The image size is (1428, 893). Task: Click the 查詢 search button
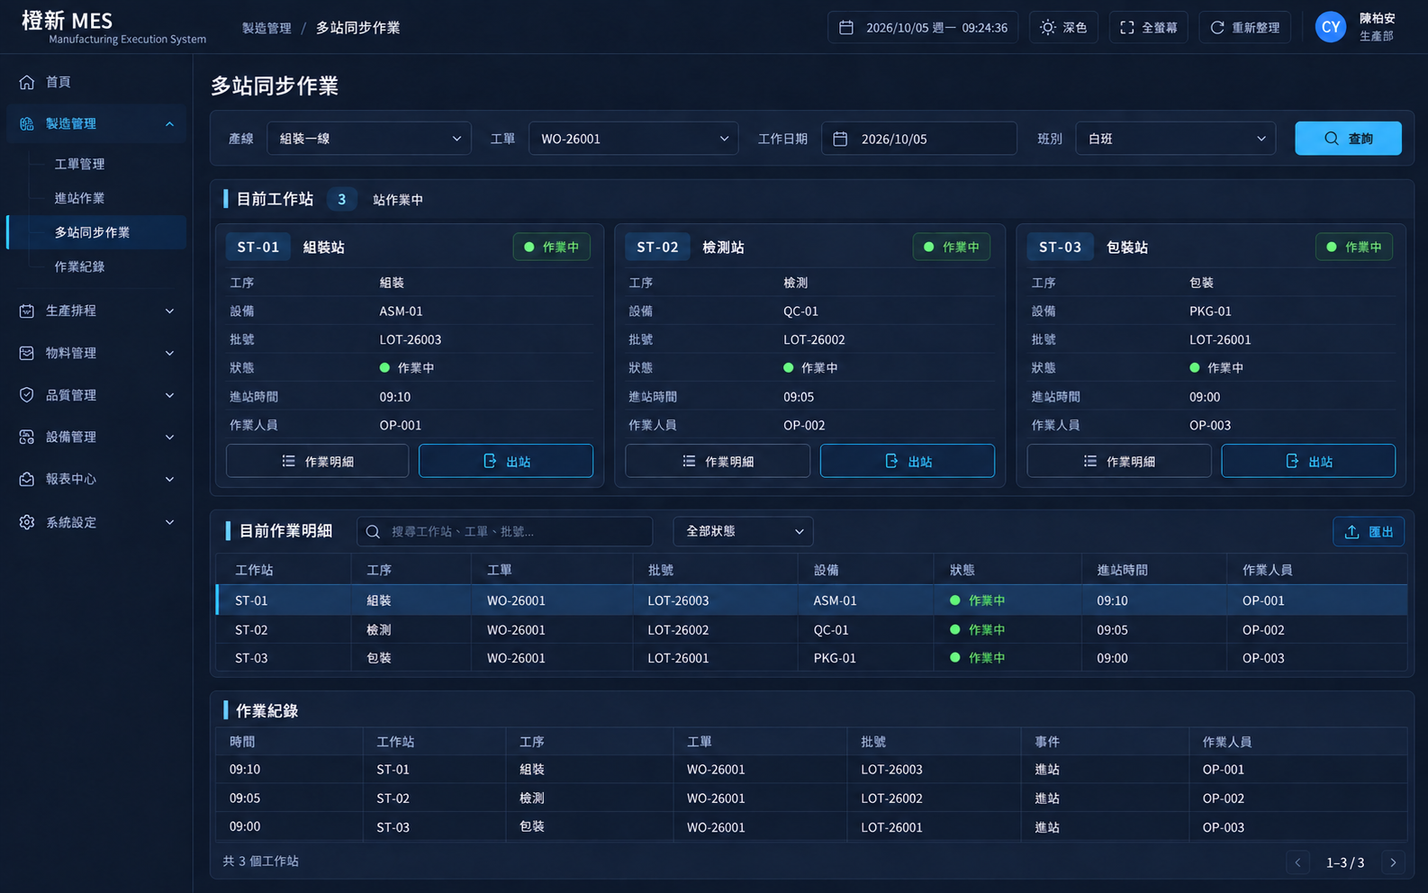(x=1348, y=139)
